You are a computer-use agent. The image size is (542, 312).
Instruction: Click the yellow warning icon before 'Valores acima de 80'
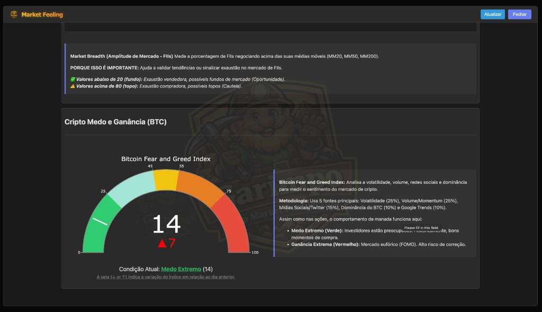(x=73, y=86)
